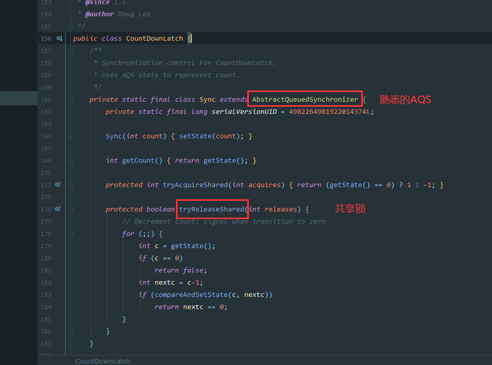Viewport: 492px width, 365px height.
Task: Click the override gutter icon beside tryReleaseShared
Action: [57, 209]
